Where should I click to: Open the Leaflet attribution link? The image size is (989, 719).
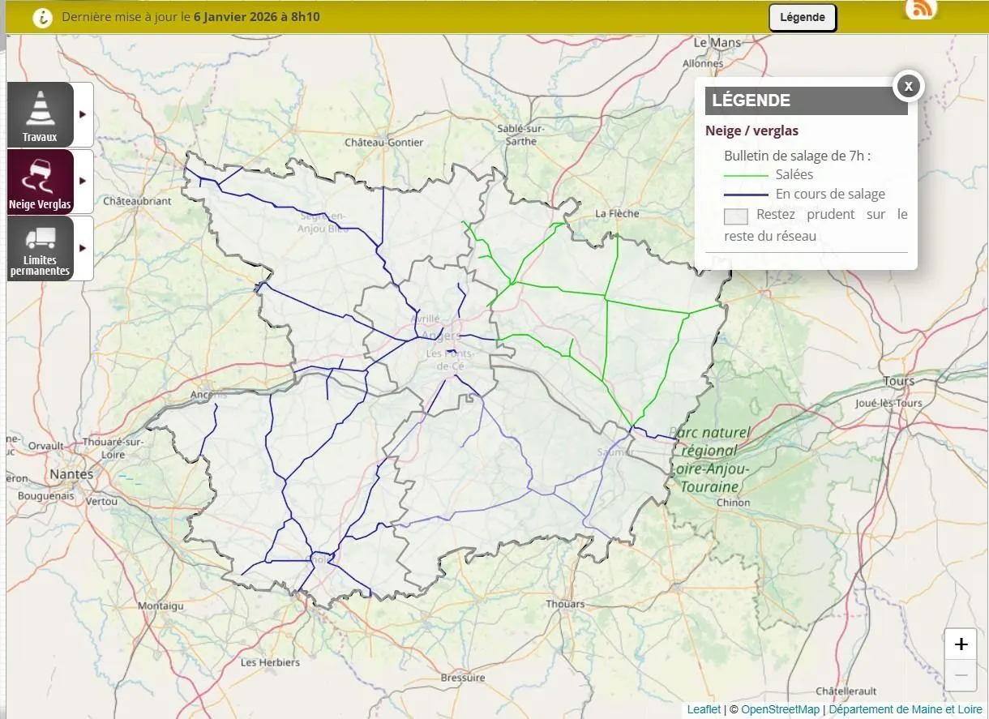pos(703,709)
